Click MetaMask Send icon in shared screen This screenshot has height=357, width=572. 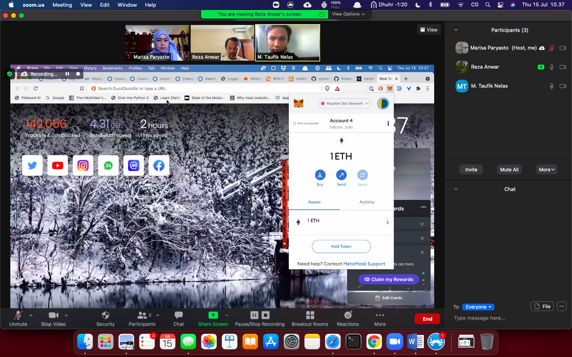(x=341, y=175)
